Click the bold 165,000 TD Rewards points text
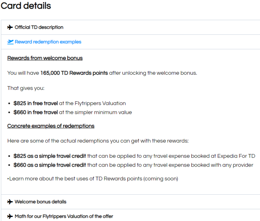Screen dimensions: 260x221 [x=74, y=73]
